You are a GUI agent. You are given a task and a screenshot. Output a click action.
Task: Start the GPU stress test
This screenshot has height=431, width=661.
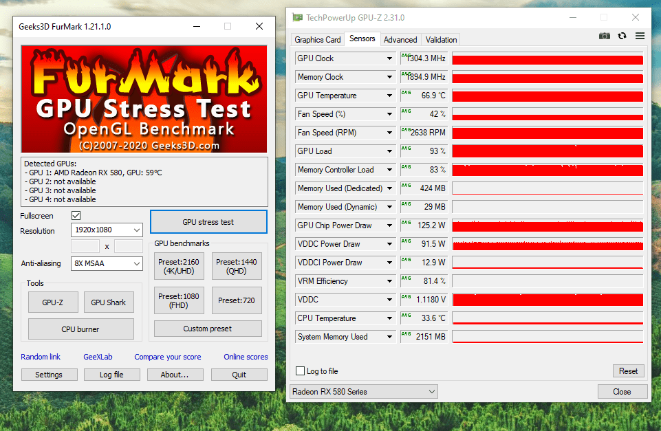pos(208,222)
